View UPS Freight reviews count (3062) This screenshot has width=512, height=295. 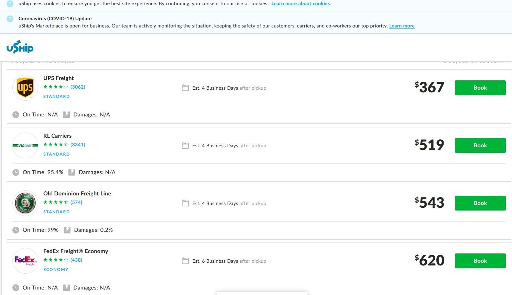click(x=78, y=87)
